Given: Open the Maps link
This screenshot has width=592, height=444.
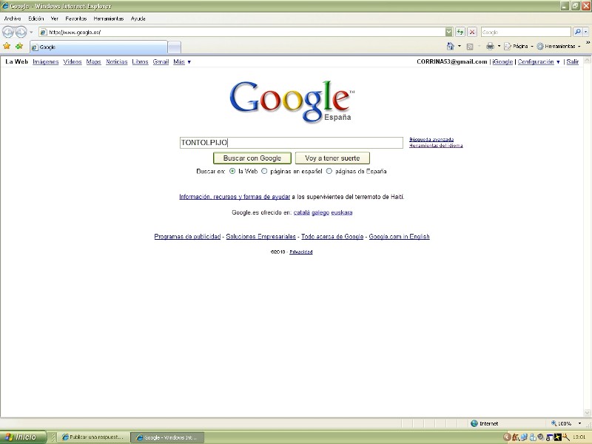Looking at the screenshot, I should pyautogui.click(x=94, y=61).
